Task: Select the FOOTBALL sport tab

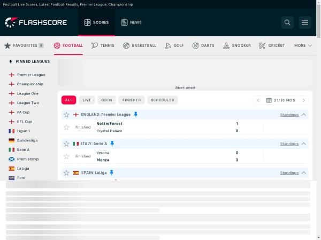Action: pyautogui.click(x=68, y=45)
